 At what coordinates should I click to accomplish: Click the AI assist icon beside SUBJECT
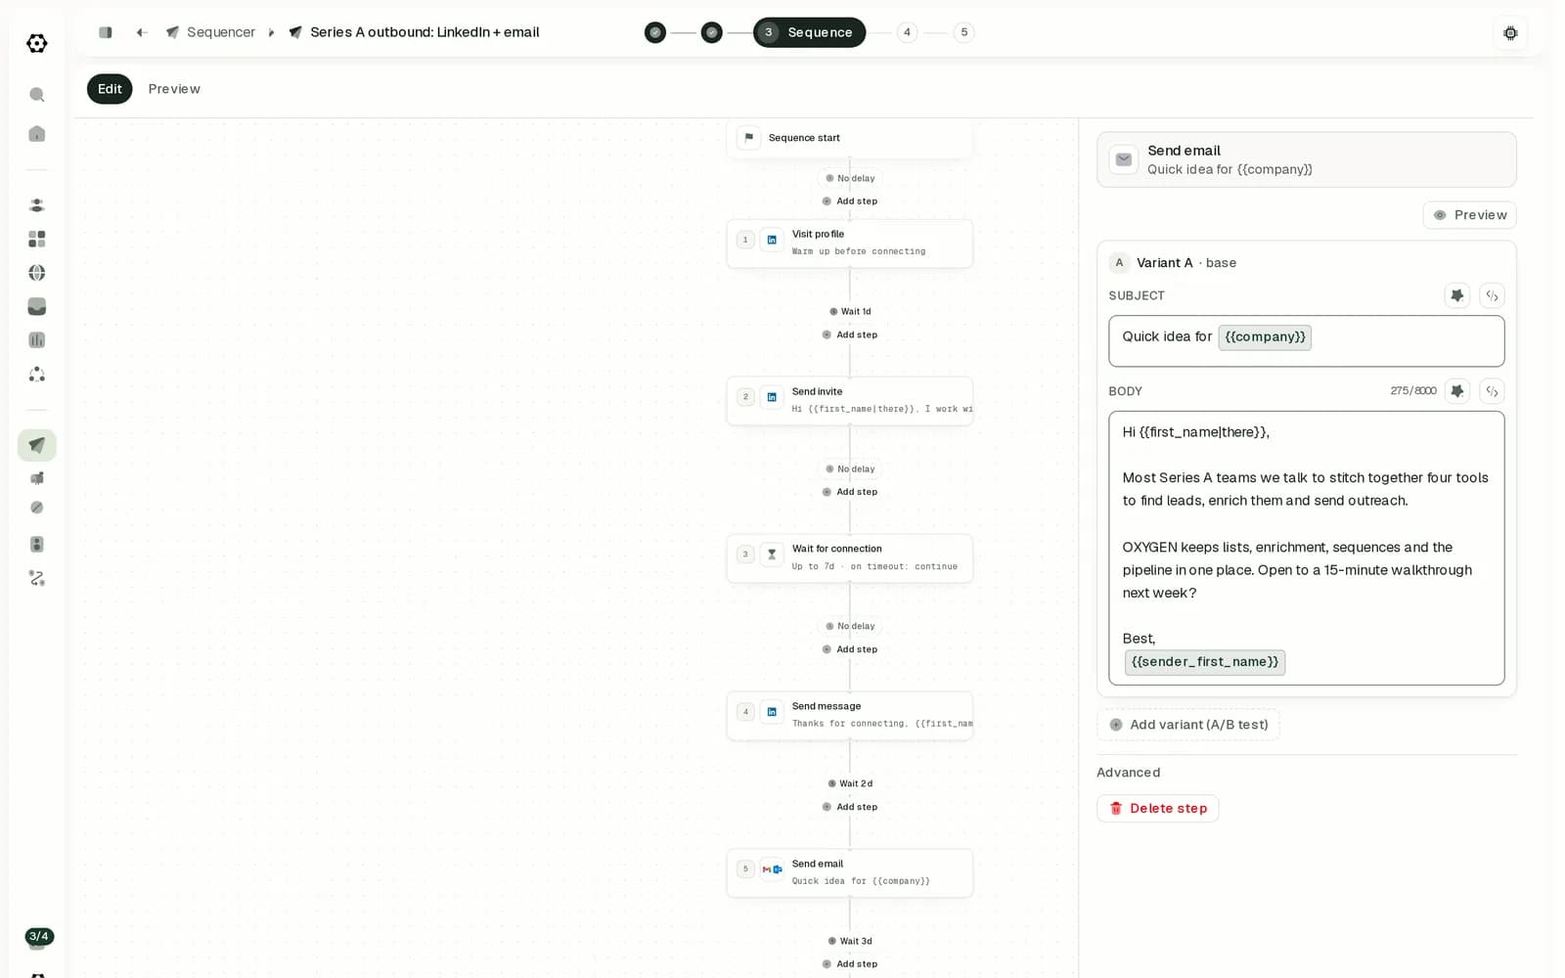1457,295
